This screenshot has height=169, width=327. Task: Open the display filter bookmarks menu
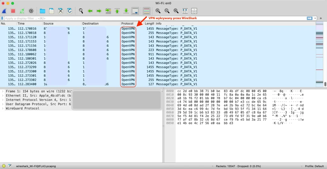pyautogui.click(x=2, y=18)
